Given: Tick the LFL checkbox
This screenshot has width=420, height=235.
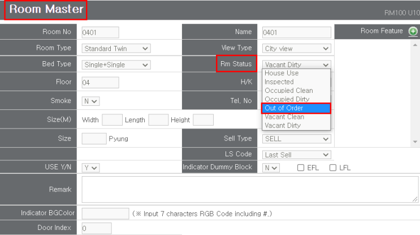Looking at the screenshot, I should point(333,168).
